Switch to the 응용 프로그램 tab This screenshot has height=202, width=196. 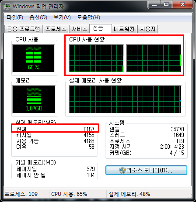[x=24, y=29]
